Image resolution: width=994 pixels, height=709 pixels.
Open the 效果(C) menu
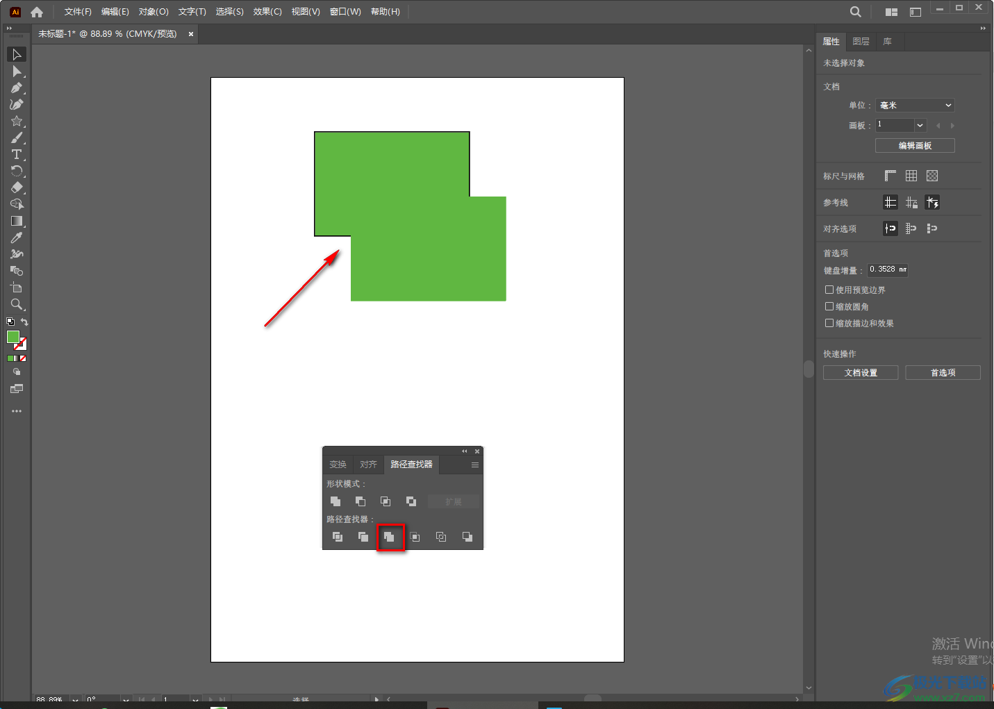(267, 12)
